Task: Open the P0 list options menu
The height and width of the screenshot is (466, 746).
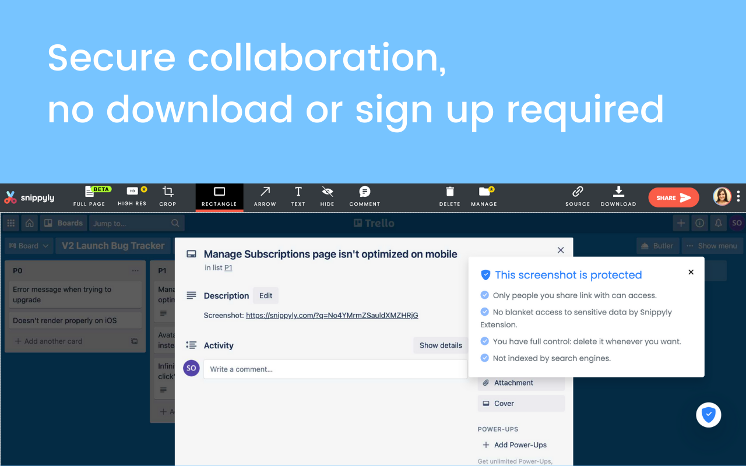Action: click(135, 271)
